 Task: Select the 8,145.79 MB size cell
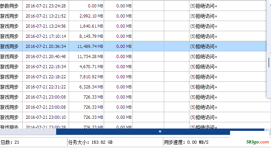91,36
